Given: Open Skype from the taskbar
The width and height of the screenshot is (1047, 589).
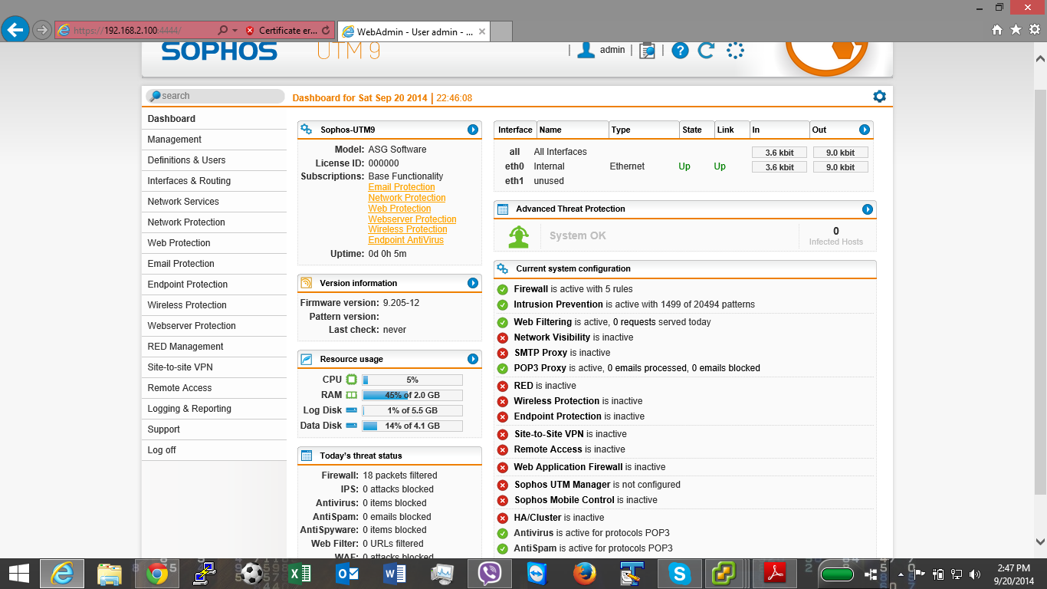Looking at the screenshot, I should (678, 574).
